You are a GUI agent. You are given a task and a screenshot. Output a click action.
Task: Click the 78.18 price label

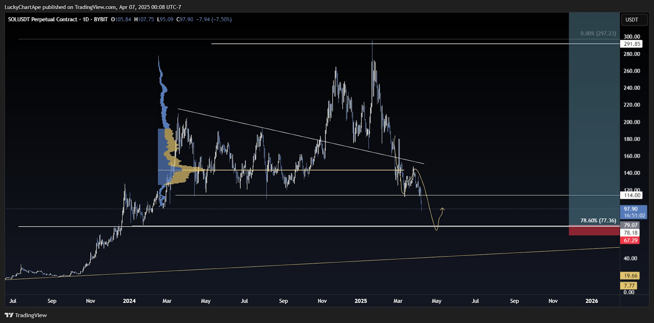click(630, 233)
